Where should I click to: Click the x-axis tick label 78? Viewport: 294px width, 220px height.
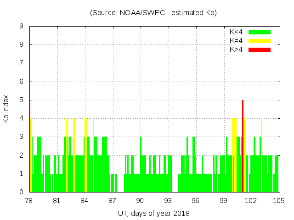click(29, 201)
